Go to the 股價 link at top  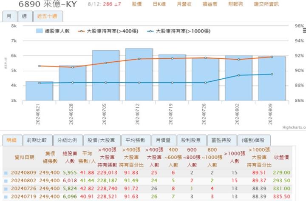click(137, 4)
